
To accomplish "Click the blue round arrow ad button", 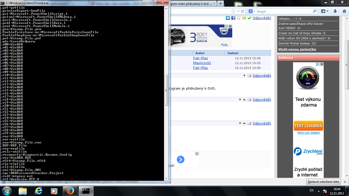I will click(x=181, y=160).
